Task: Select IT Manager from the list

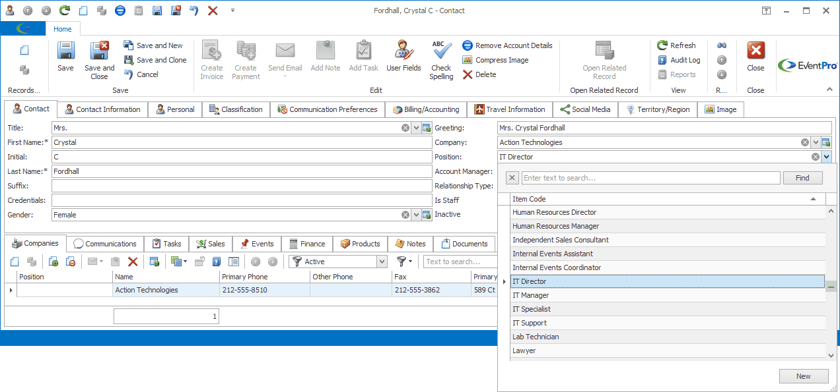Action: (x=668, y=295)
